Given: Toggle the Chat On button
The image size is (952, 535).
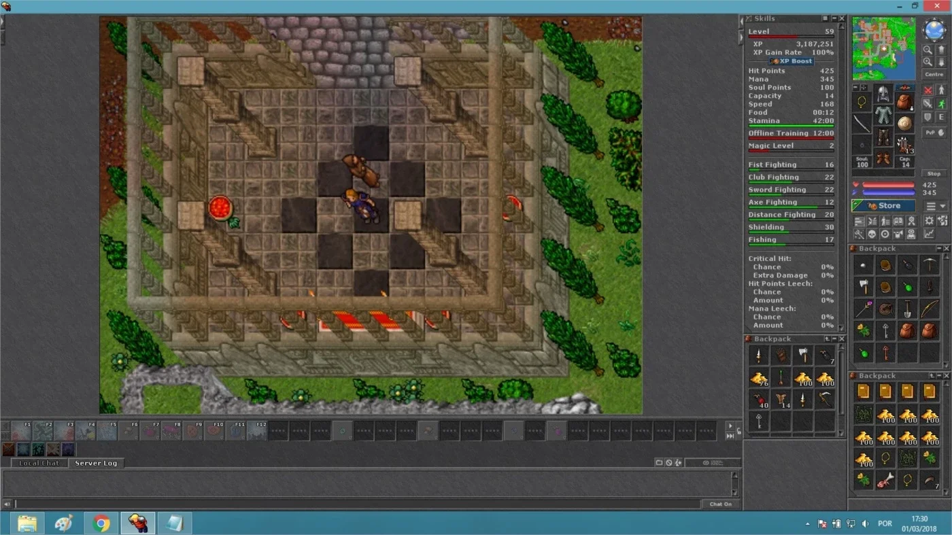Looking at the screenshot, I should click(721, 504).
